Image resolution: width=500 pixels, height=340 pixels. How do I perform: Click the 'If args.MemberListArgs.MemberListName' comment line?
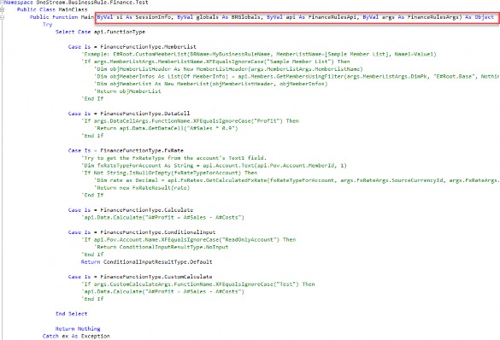(x=215, y=62)
